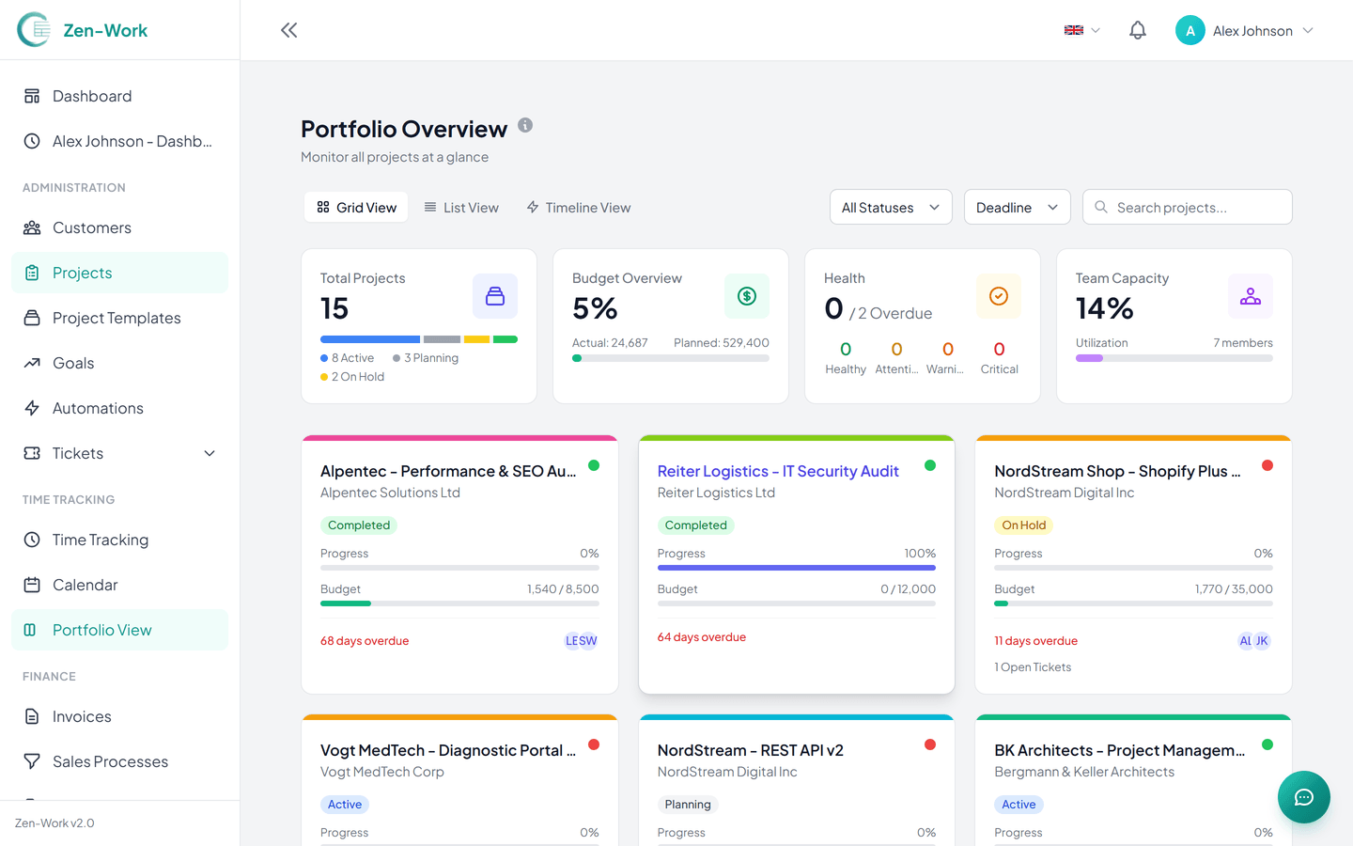Click the info icon beside Portfolio Overview

pos(525,125)
